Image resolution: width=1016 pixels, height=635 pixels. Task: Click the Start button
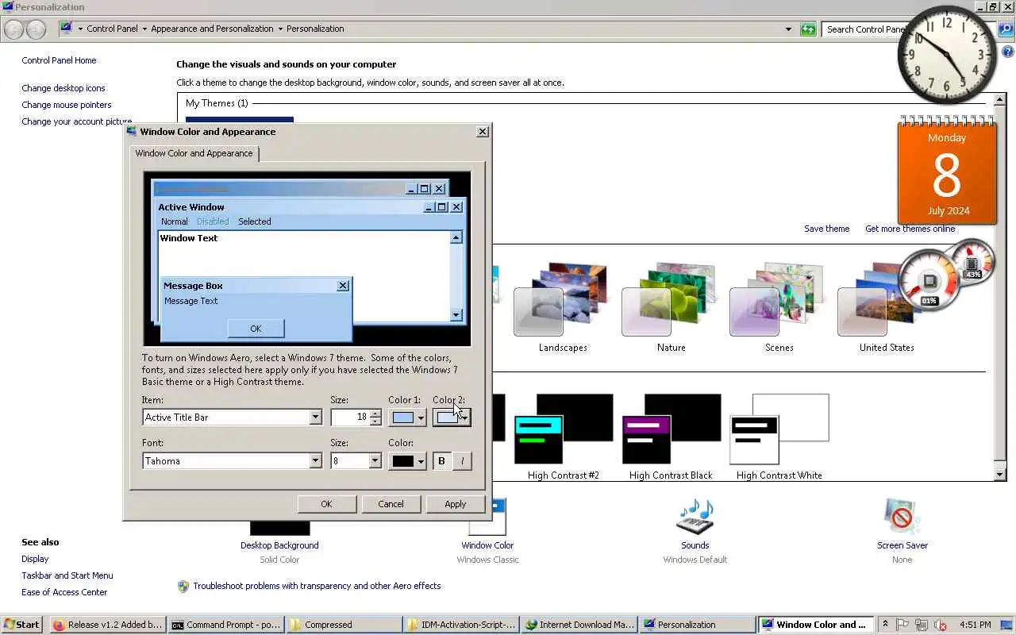[x=21, y=625]
